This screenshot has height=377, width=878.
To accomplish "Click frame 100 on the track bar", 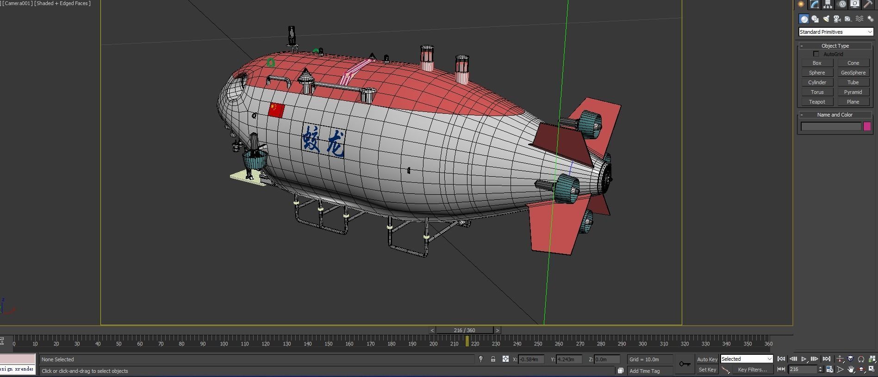I will tap(224, 344).
